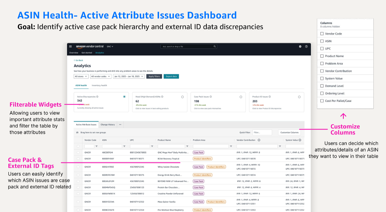Open ASIN column filter funnel
386x212 pixels.
click(124, 146)
